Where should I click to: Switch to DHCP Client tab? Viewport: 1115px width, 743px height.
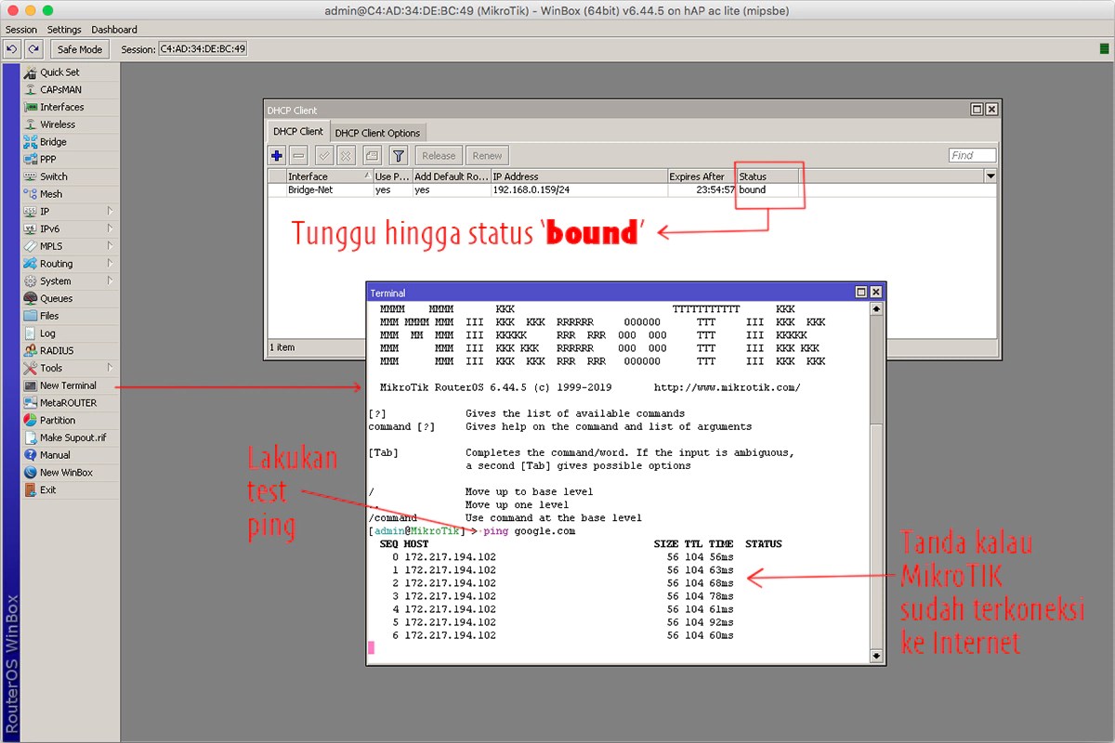[x=298, y=132]
